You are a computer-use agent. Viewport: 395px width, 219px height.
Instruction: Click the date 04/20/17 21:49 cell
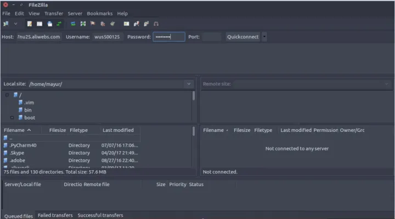point(120,153)
